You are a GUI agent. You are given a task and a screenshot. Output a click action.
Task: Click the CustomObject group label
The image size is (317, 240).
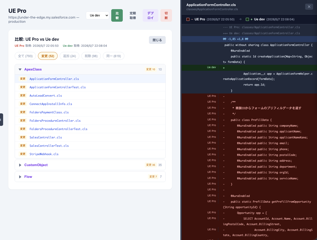click(36, 165)
